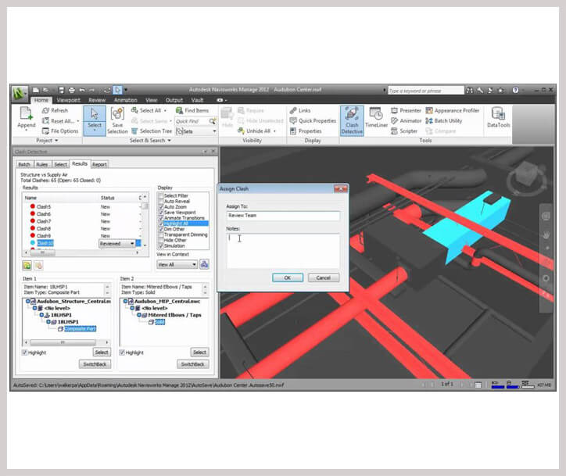The image size is (566, 476).
Task: Click the Results list horizontal scrollbar
Action: (x=81, y=252)
